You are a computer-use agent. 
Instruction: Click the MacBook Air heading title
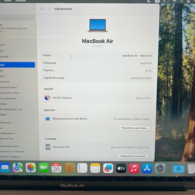(97, 41)
